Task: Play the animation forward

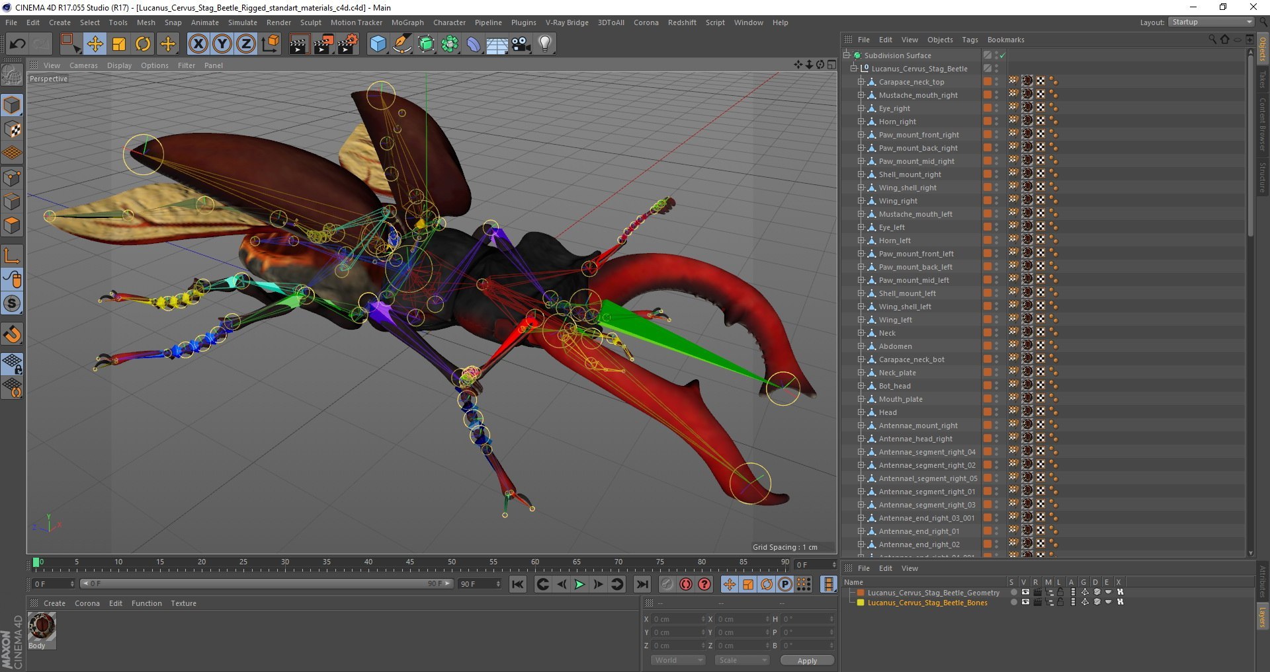Action: tap(579, 584)
